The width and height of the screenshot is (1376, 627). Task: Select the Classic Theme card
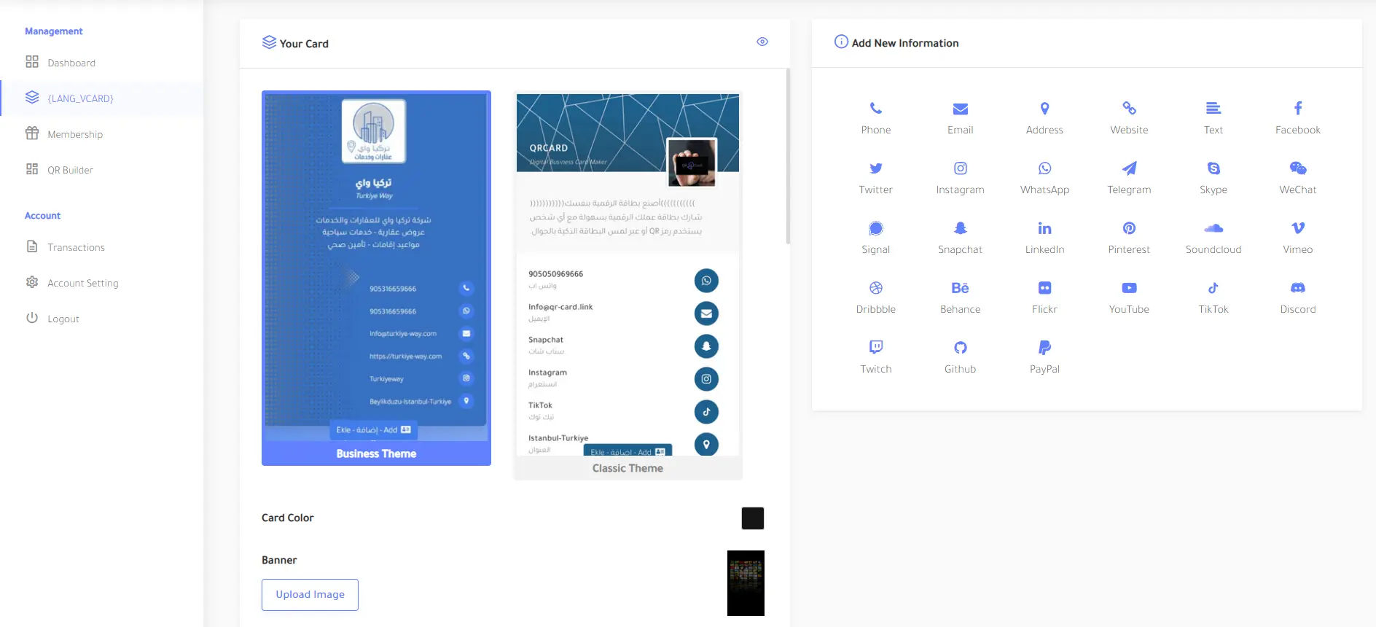(628, 285)
